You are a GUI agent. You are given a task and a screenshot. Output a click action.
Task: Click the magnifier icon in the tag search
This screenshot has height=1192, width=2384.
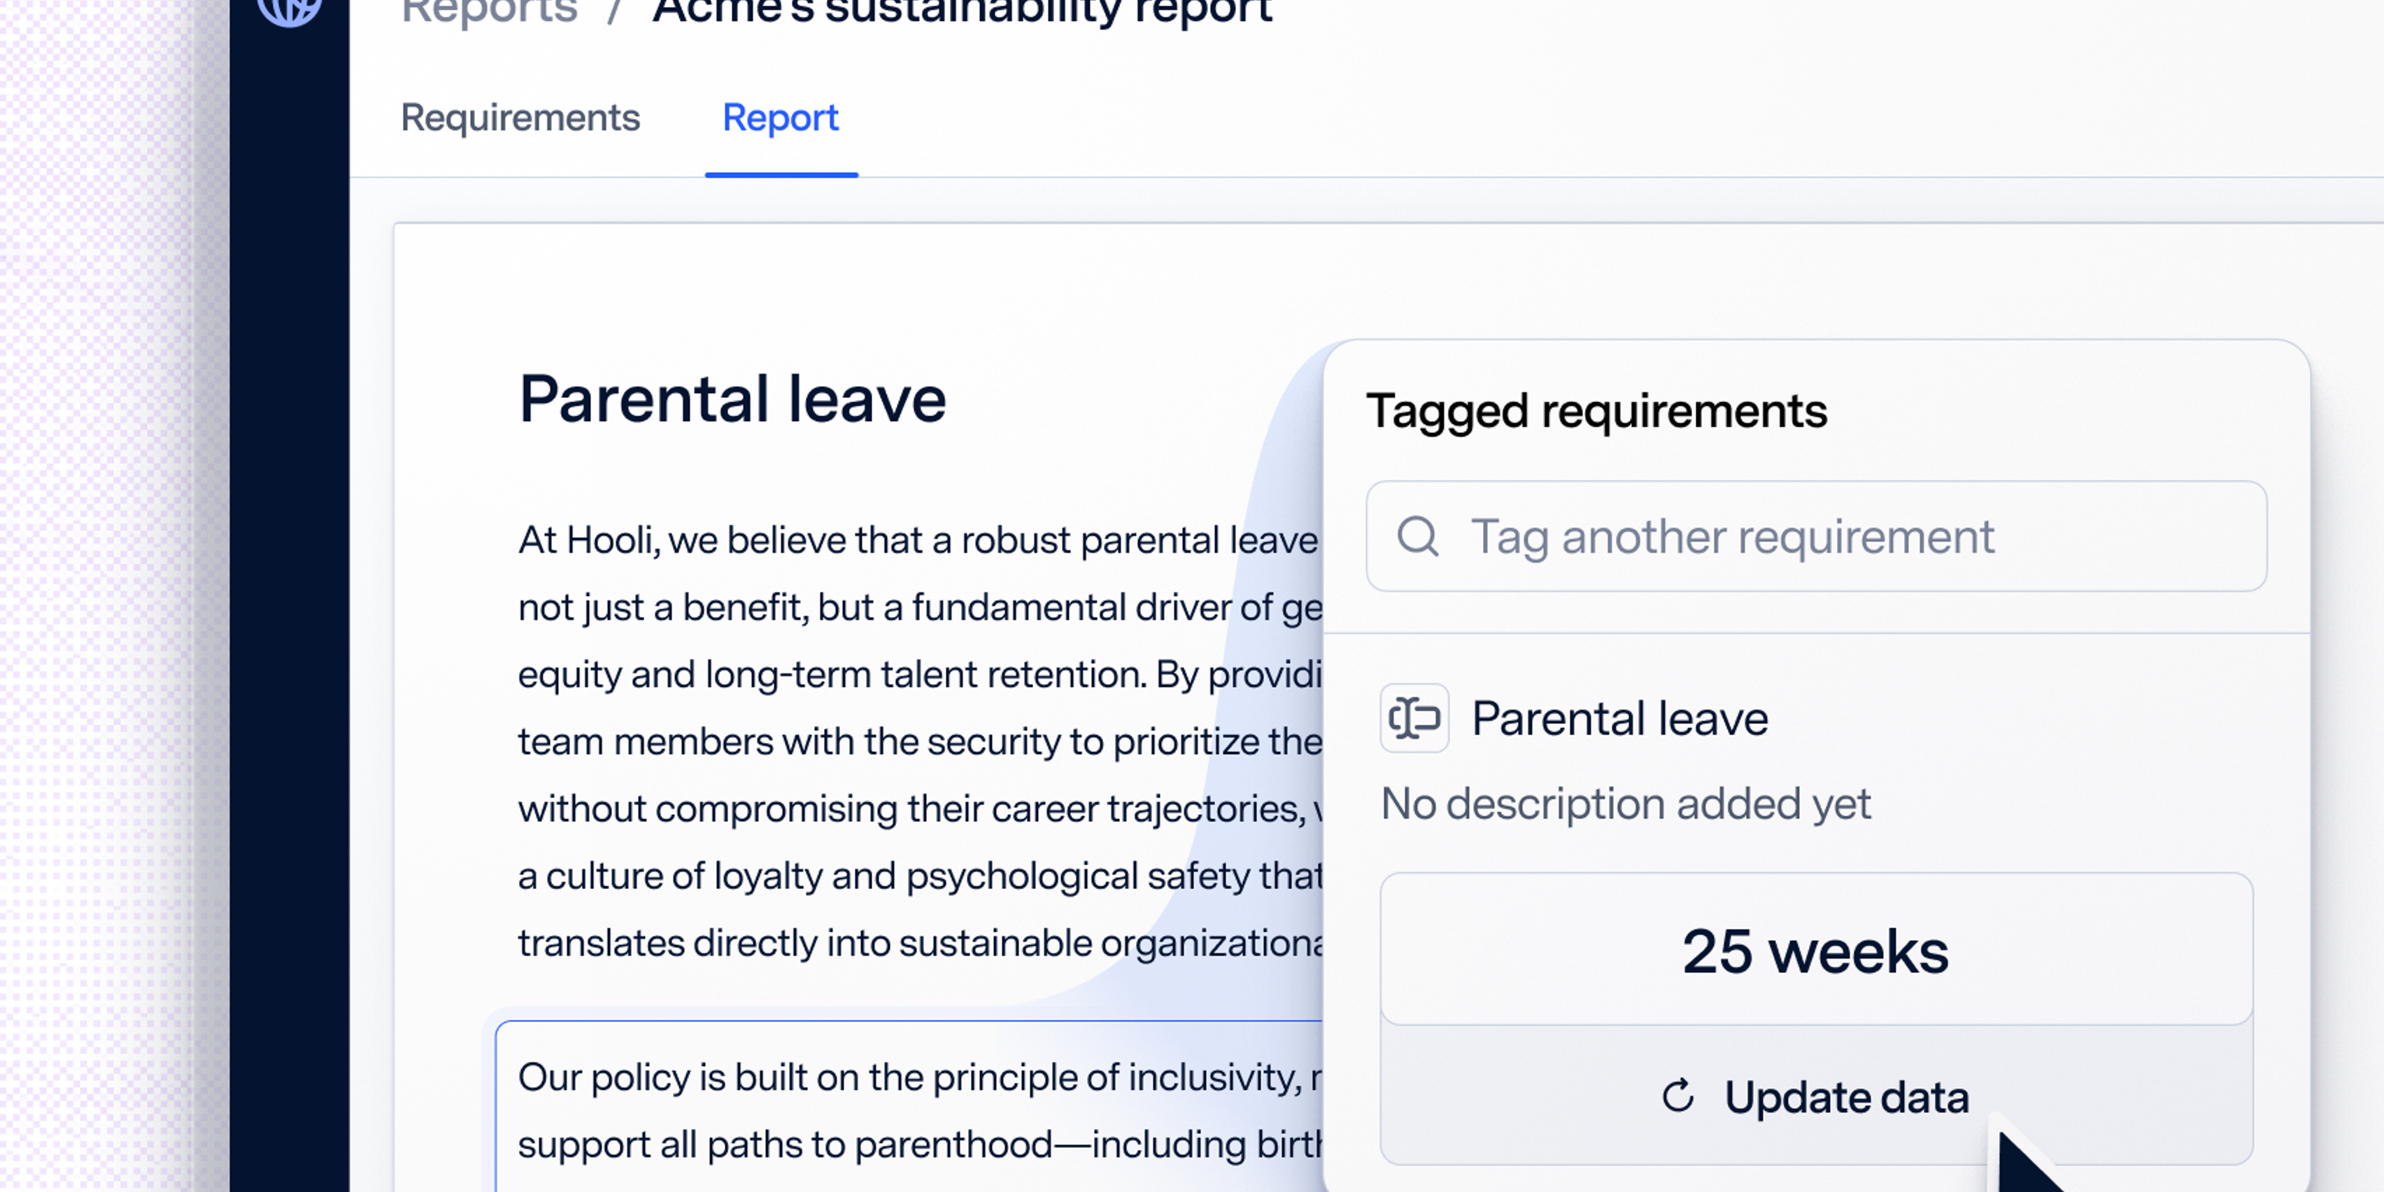click(x=1417, y=537)
